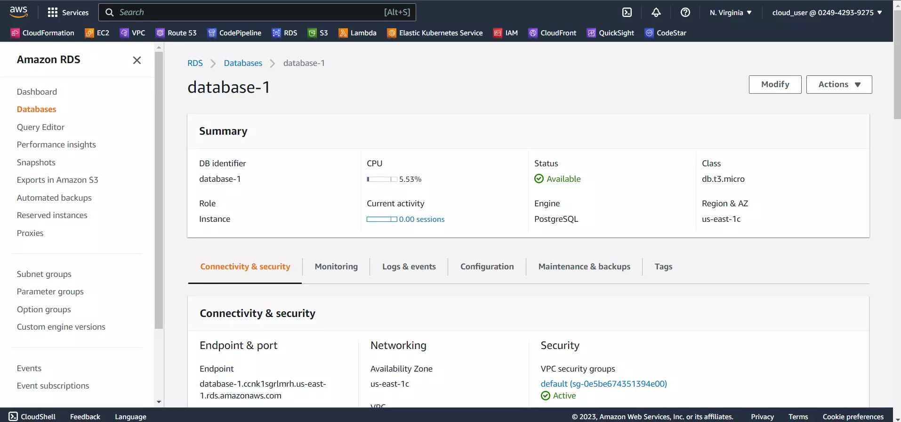Switch to the Maintenance & backups tab
The image size is (901, 422).
pos(584,267)
